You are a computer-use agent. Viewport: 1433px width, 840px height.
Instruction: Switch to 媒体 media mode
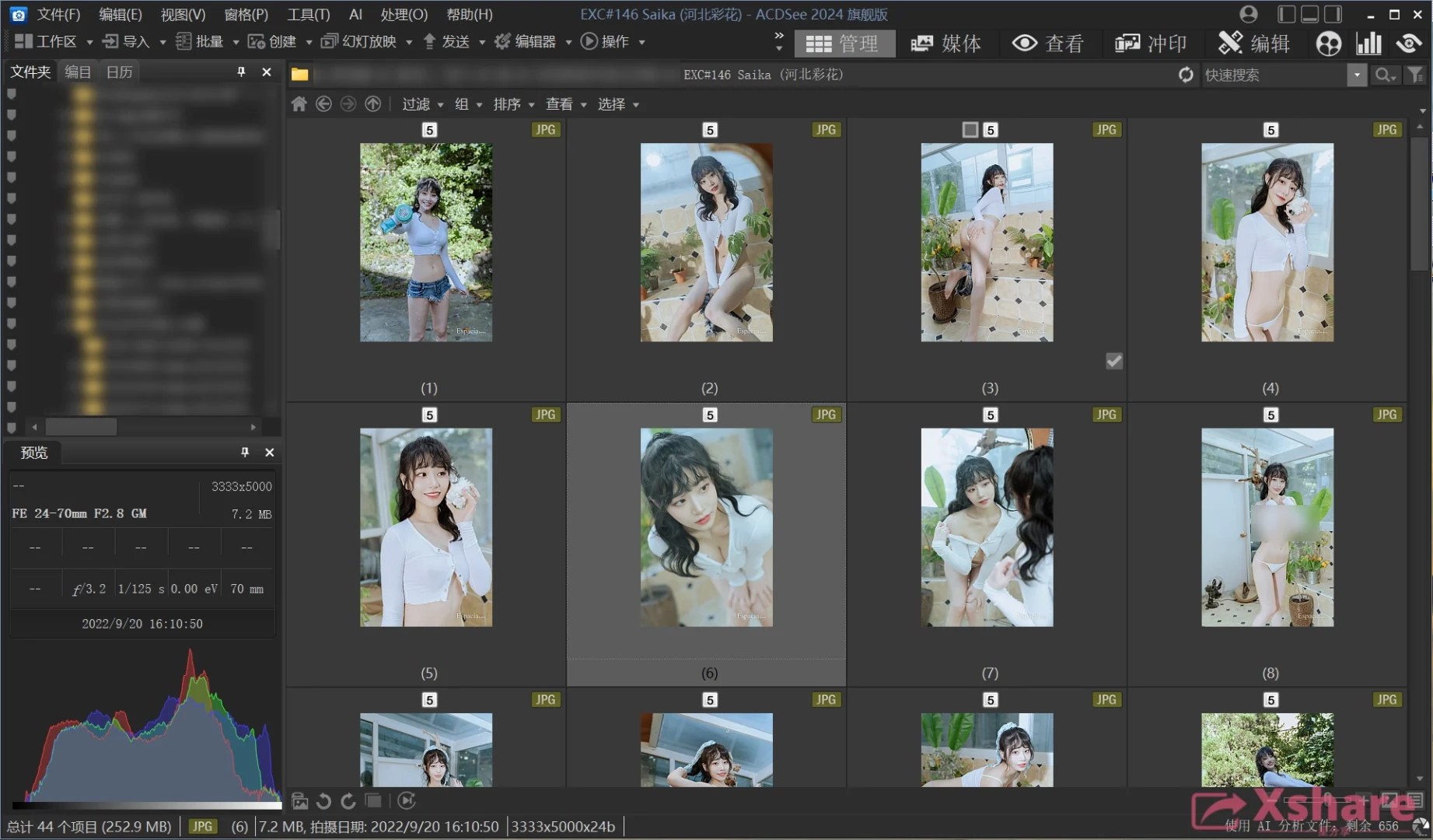[946, 44]
